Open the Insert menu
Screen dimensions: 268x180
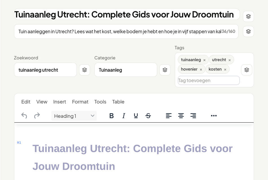click(60, 102)
